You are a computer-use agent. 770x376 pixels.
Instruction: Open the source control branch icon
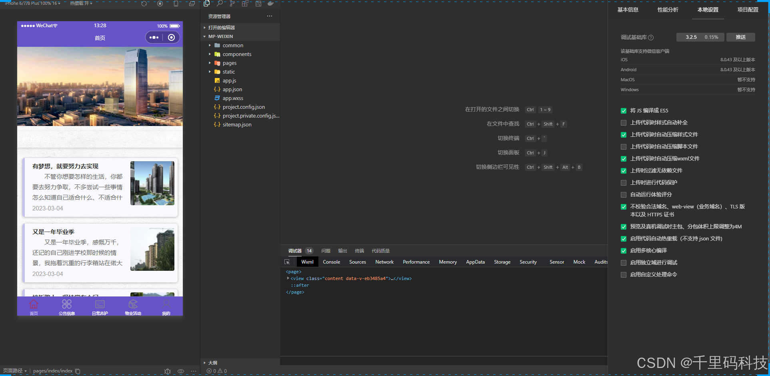tap(232, 4)
